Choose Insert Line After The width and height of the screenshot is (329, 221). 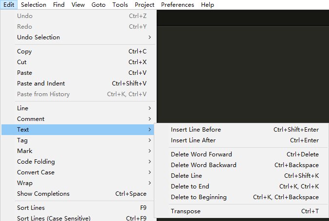coord(241,140)
